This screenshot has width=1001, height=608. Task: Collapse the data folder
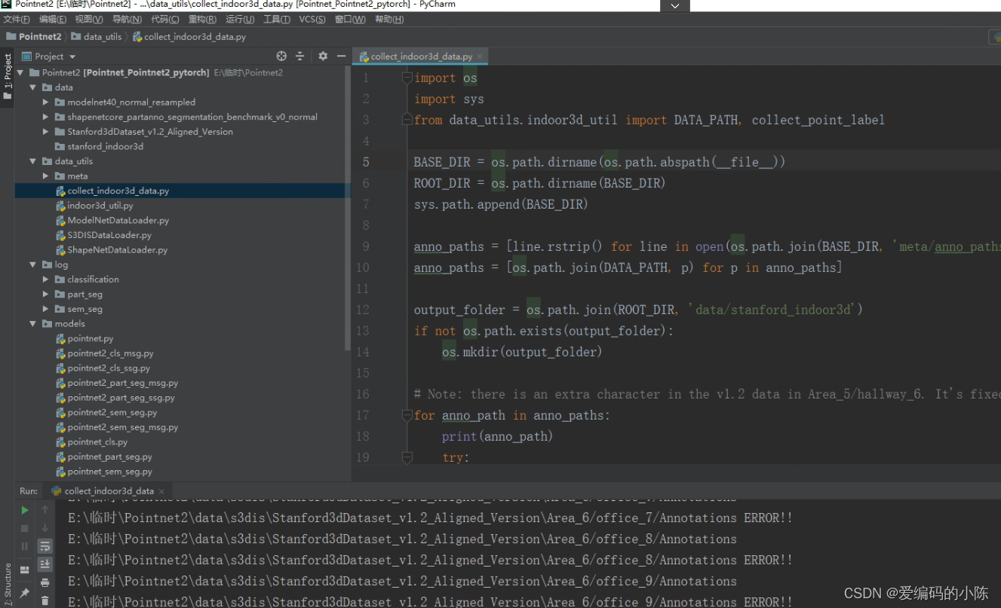click(33, 87)
